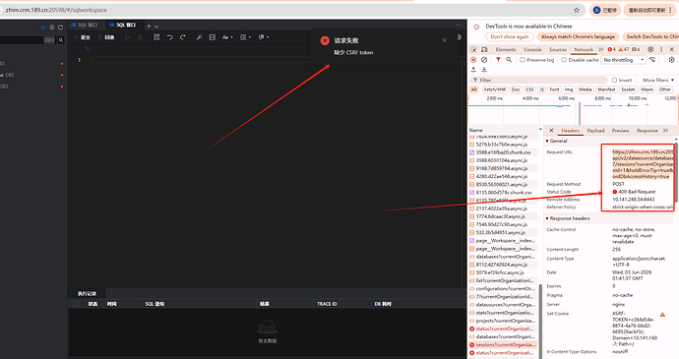This screenshot has height=359, width=679.
Task: Click Always match Chrome's language
Action: 578,36
